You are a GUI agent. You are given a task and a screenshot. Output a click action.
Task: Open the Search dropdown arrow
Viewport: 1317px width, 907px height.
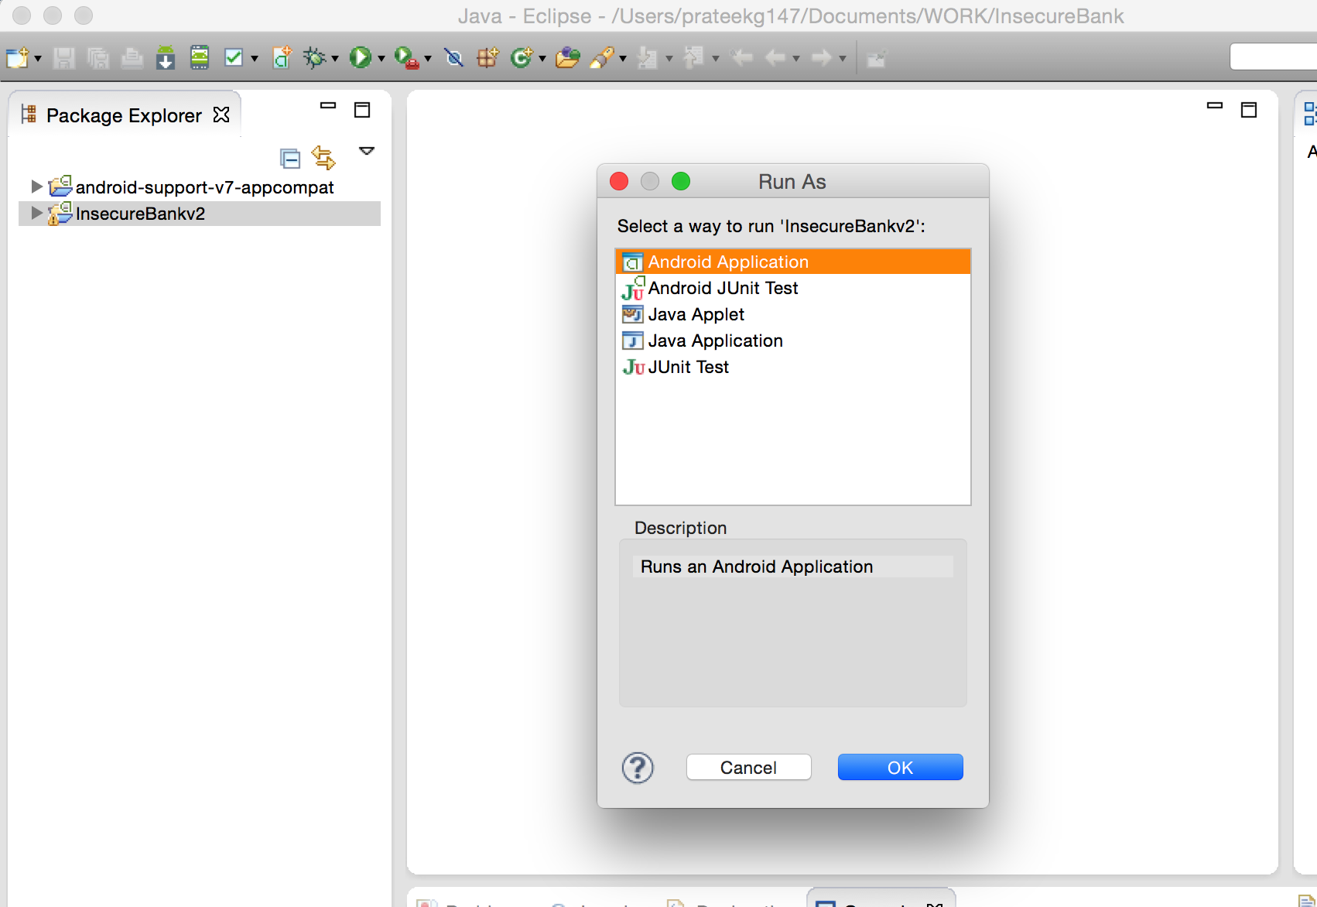tap(622, 59)
